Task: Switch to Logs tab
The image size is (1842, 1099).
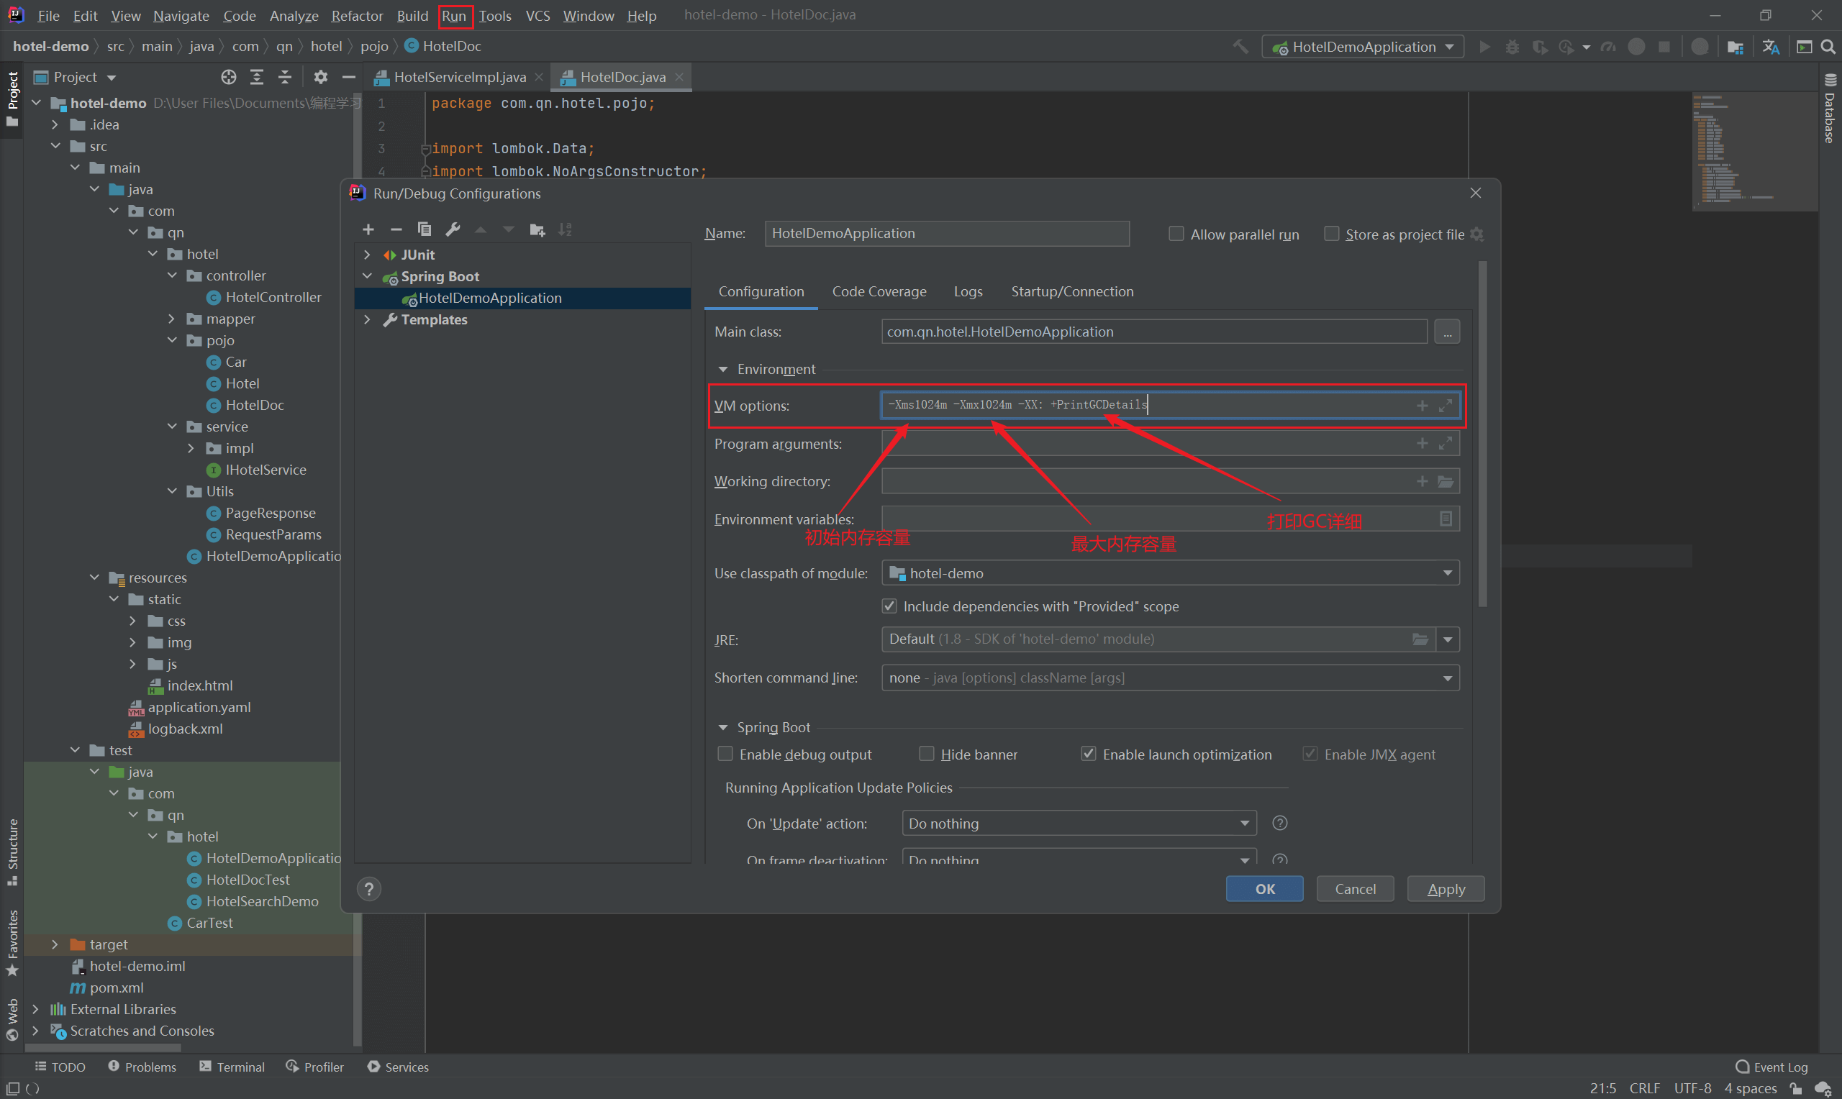Action: (967, 291)
